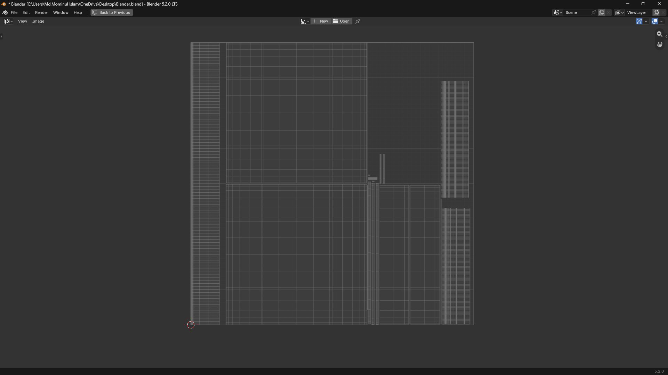Open the editor type dropdown
Viewport: 668px width, 375px height.
click(8, 21)
